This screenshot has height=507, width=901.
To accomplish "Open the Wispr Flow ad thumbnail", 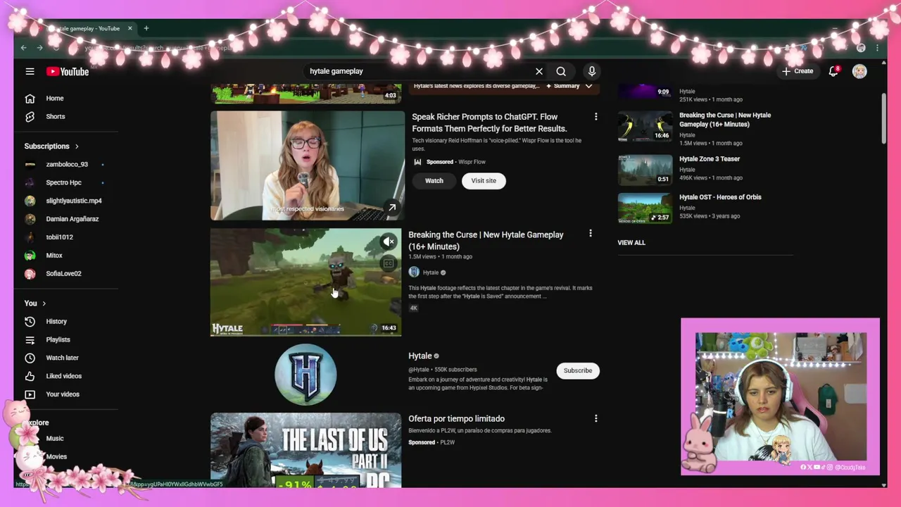I will [308, 166].
